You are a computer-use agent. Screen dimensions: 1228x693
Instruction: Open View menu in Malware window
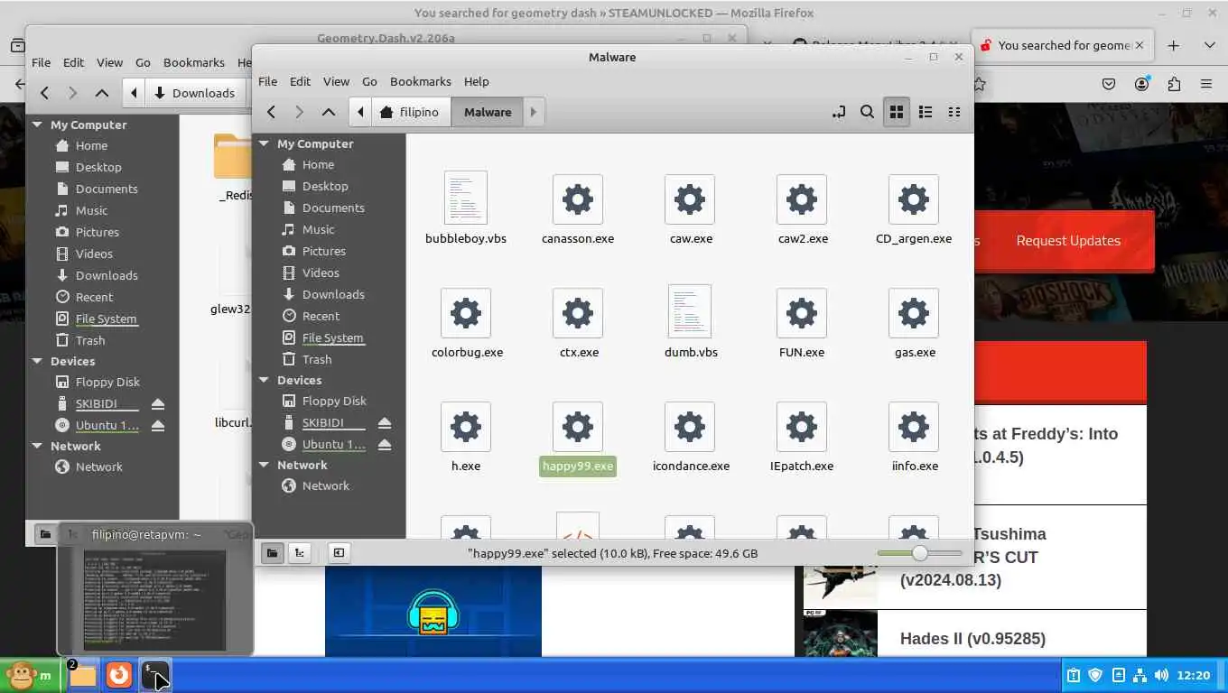click(336, 81)
